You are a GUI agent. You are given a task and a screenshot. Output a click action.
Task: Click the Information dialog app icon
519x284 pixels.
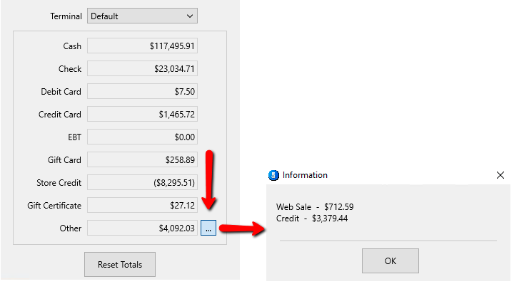(273, 175)
